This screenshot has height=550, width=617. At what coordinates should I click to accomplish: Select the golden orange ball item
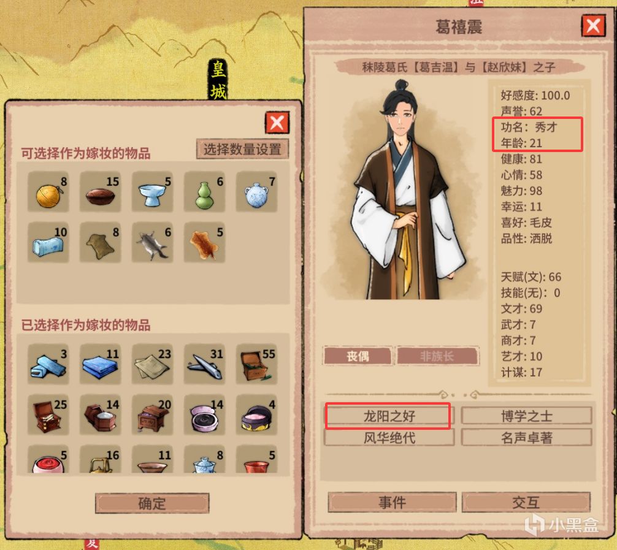click(x=48, y=192)
